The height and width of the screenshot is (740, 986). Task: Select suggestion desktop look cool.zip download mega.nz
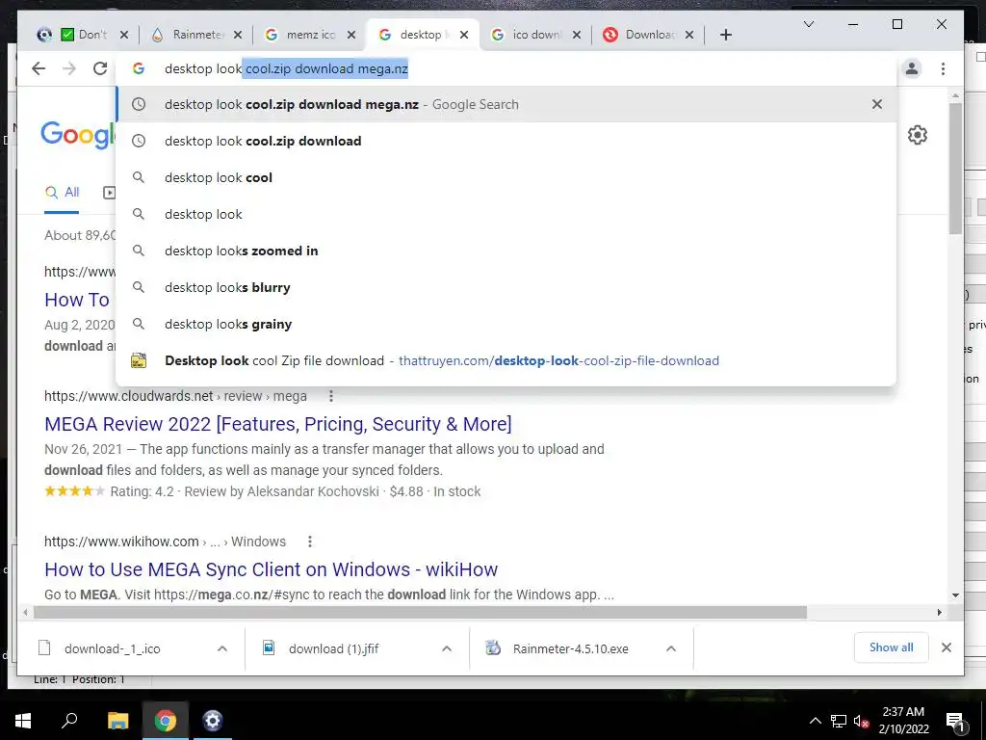point(506,104)
